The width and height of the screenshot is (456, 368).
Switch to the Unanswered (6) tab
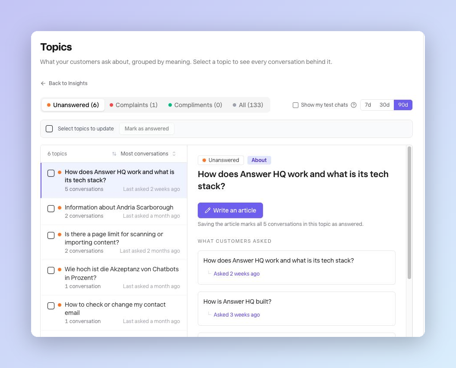[x=73, y=105]
